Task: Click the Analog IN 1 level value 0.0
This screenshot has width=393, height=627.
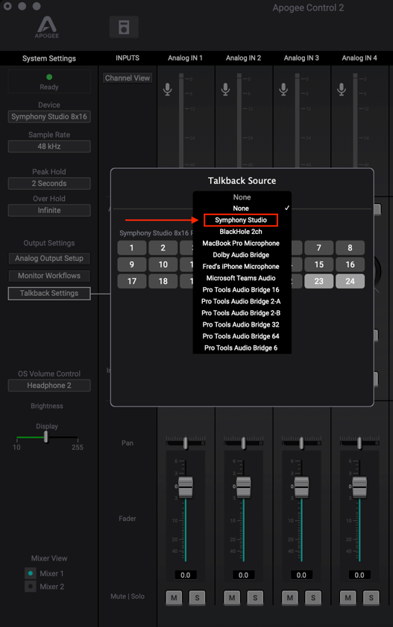Action: click(x=186, y=575)
